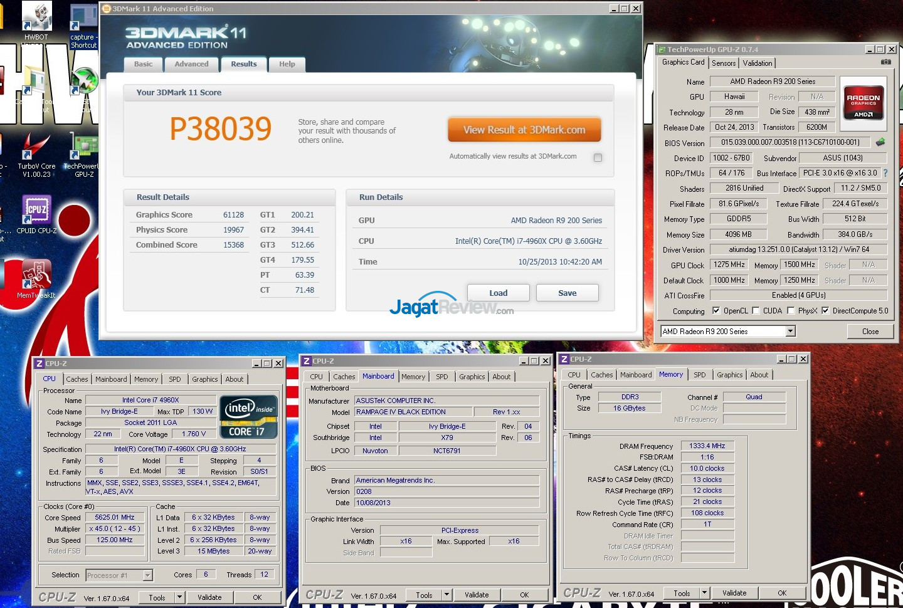Open the Processor #1 selection dropdown
The height and width of the screenshot is (608, 903).
tap(147, 575)
